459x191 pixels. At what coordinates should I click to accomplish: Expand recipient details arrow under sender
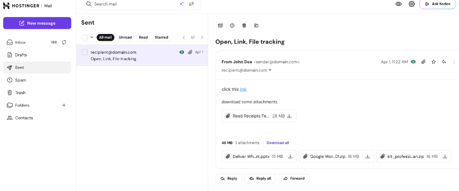tap(270, 70)
